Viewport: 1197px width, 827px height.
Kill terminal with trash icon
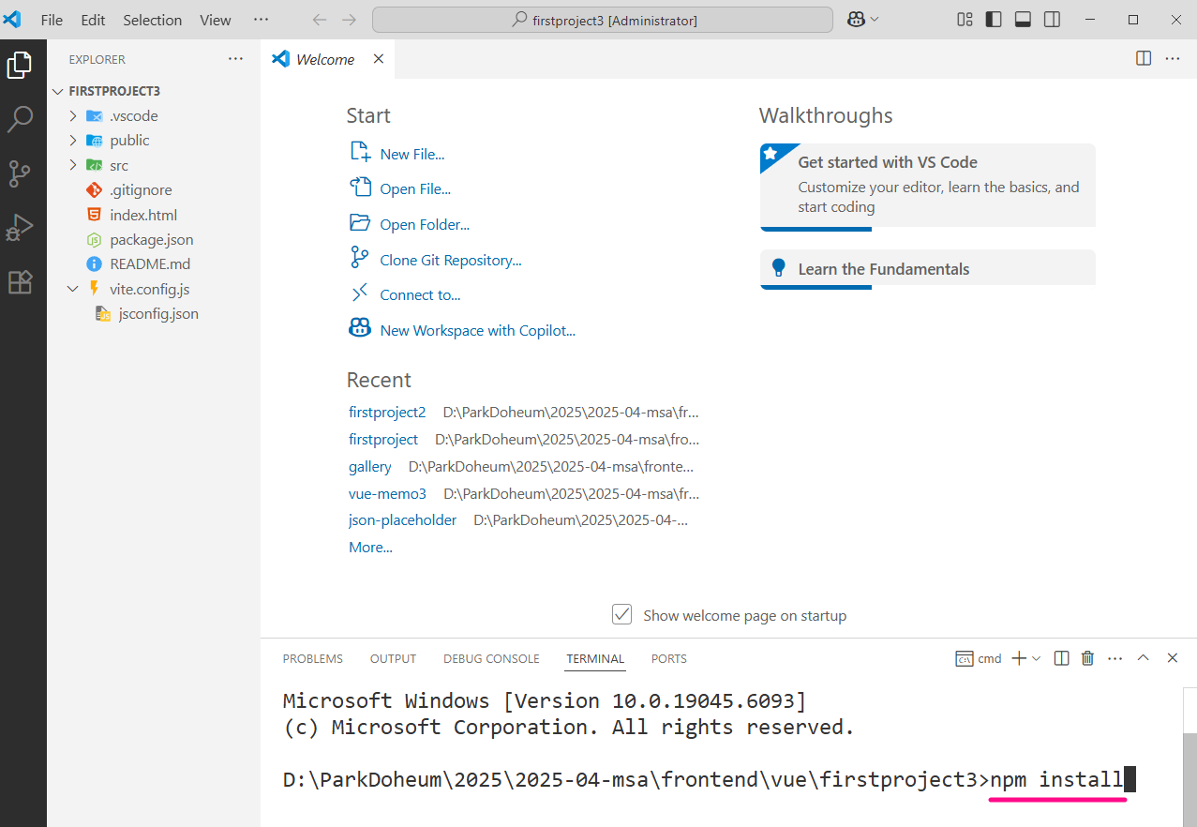1087,658
